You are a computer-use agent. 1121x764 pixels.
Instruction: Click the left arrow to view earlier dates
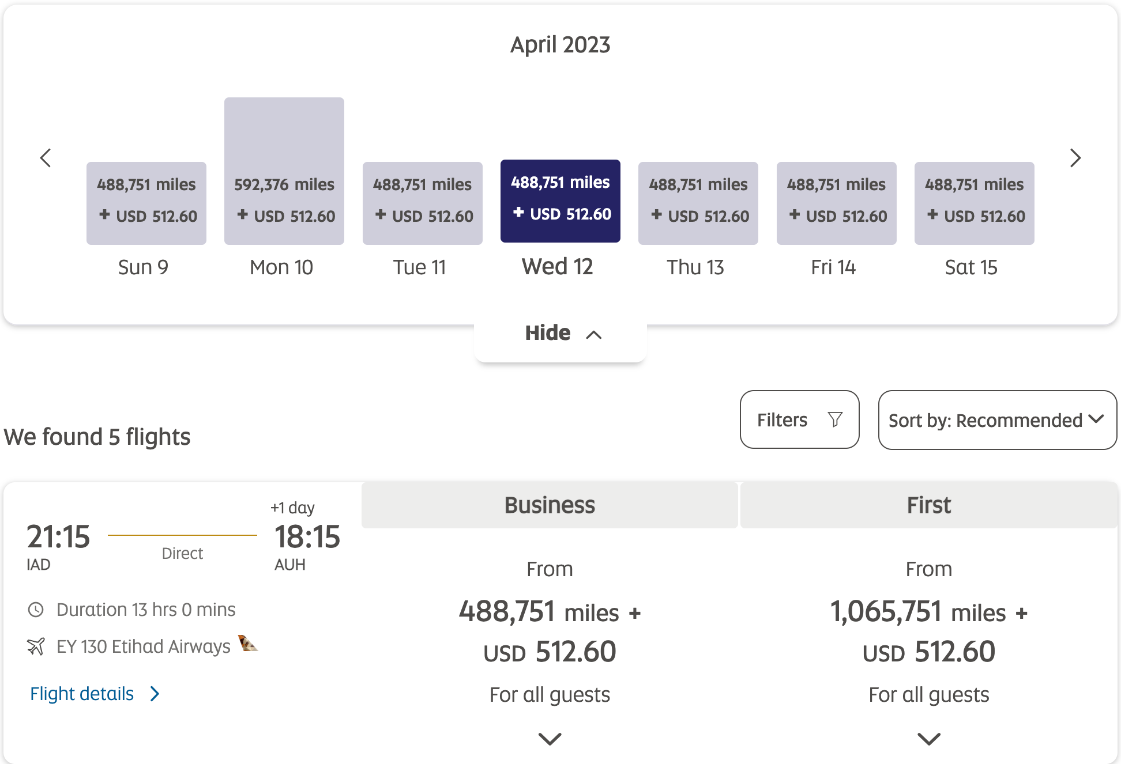click(46, 158)
